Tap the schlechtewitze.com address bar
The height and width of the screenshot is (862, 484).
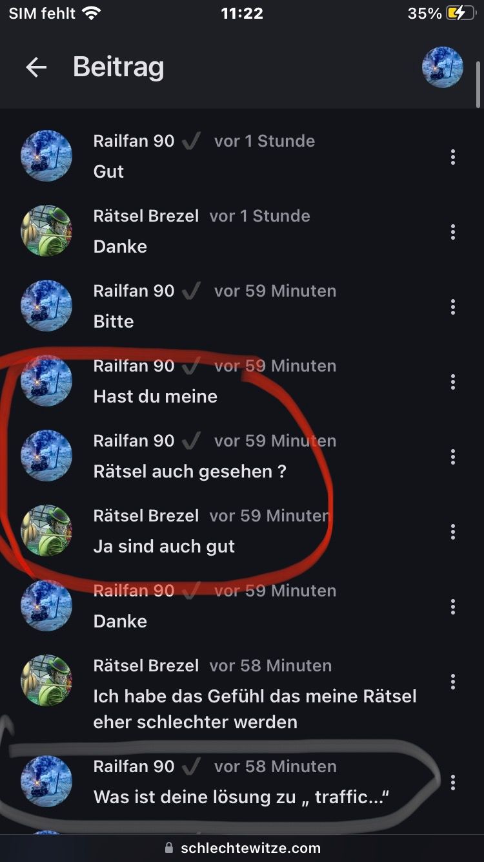point(242,848)
